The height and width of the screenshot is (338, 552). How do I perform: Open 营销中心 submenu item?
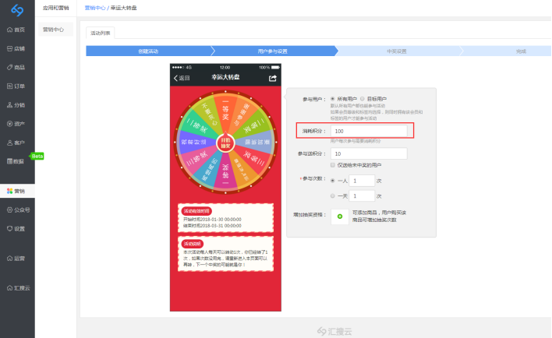point(54,30)
